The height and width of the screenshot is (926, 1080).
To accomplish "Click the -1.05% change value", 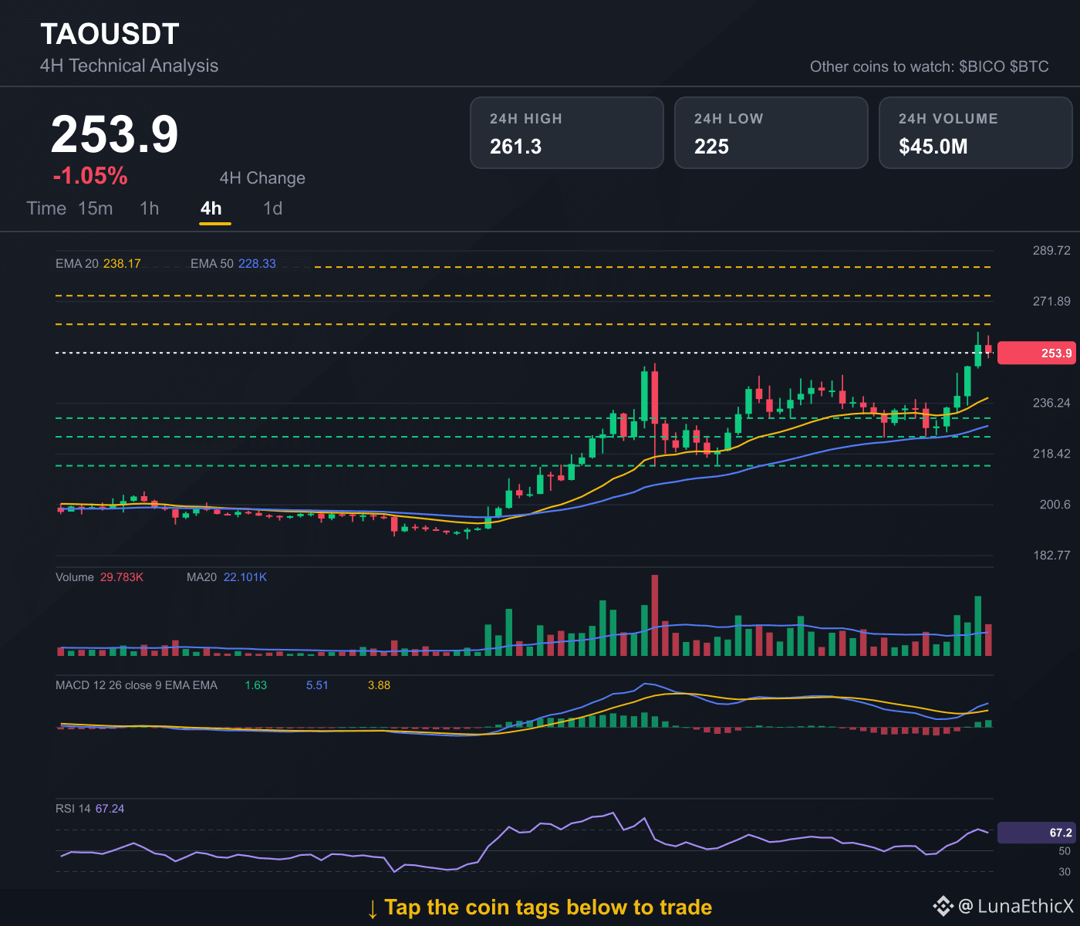I will (90, 176).
